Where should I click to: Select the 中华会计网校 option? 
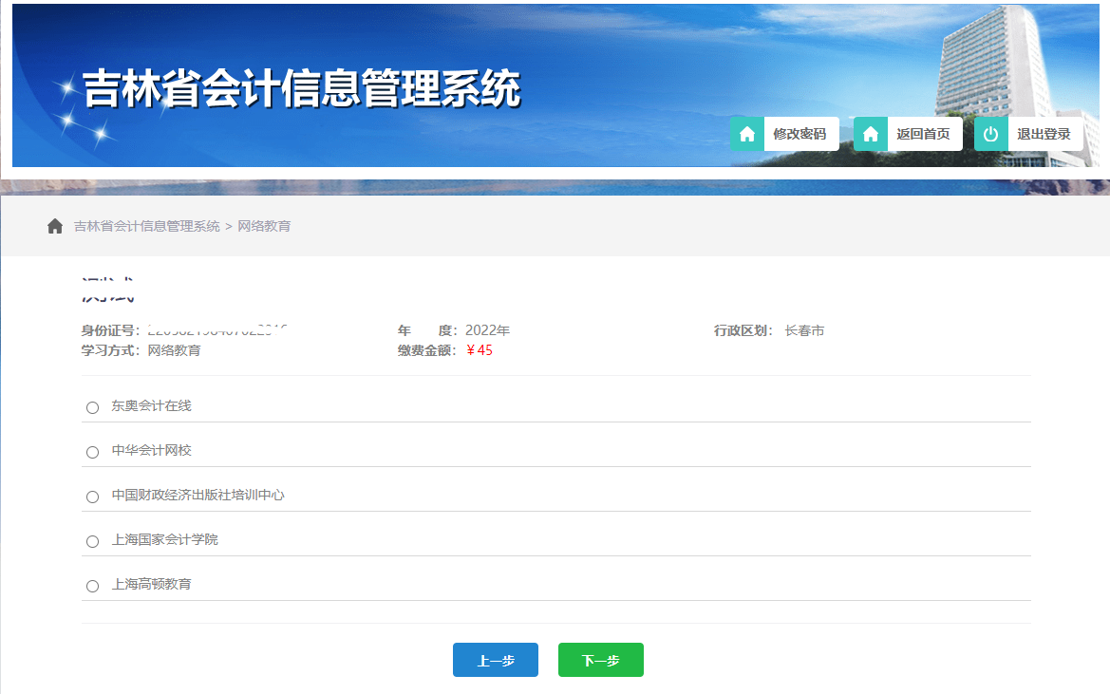[x=92, y=450]
